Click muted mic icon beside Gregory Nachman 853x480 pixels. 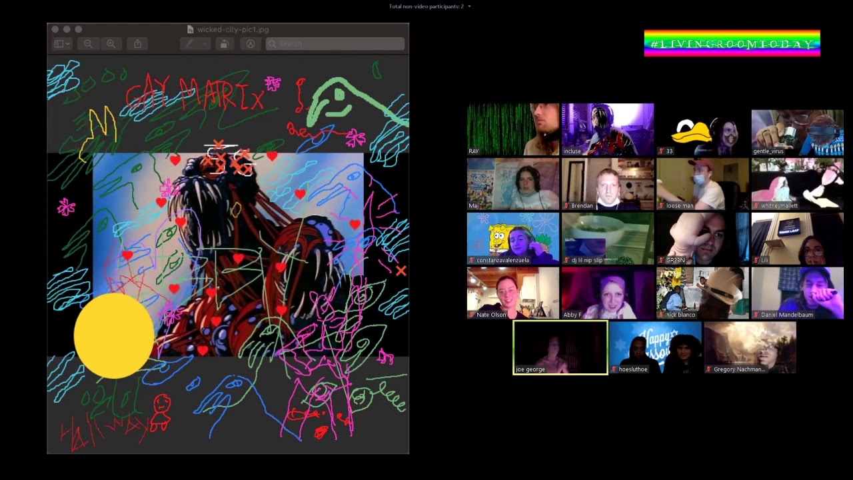click(x=708, y=370)
